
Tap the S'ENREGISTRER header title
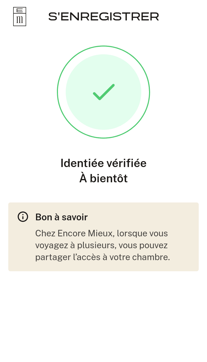[x=103, y=17]
